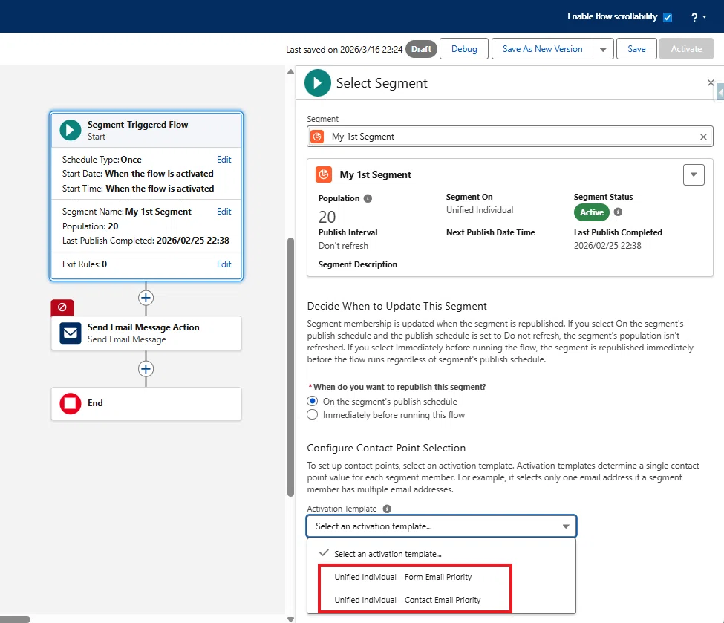724x623 pixels.
Task: Select the End node label
Action: pyautogui.click(x=95, y=403)
